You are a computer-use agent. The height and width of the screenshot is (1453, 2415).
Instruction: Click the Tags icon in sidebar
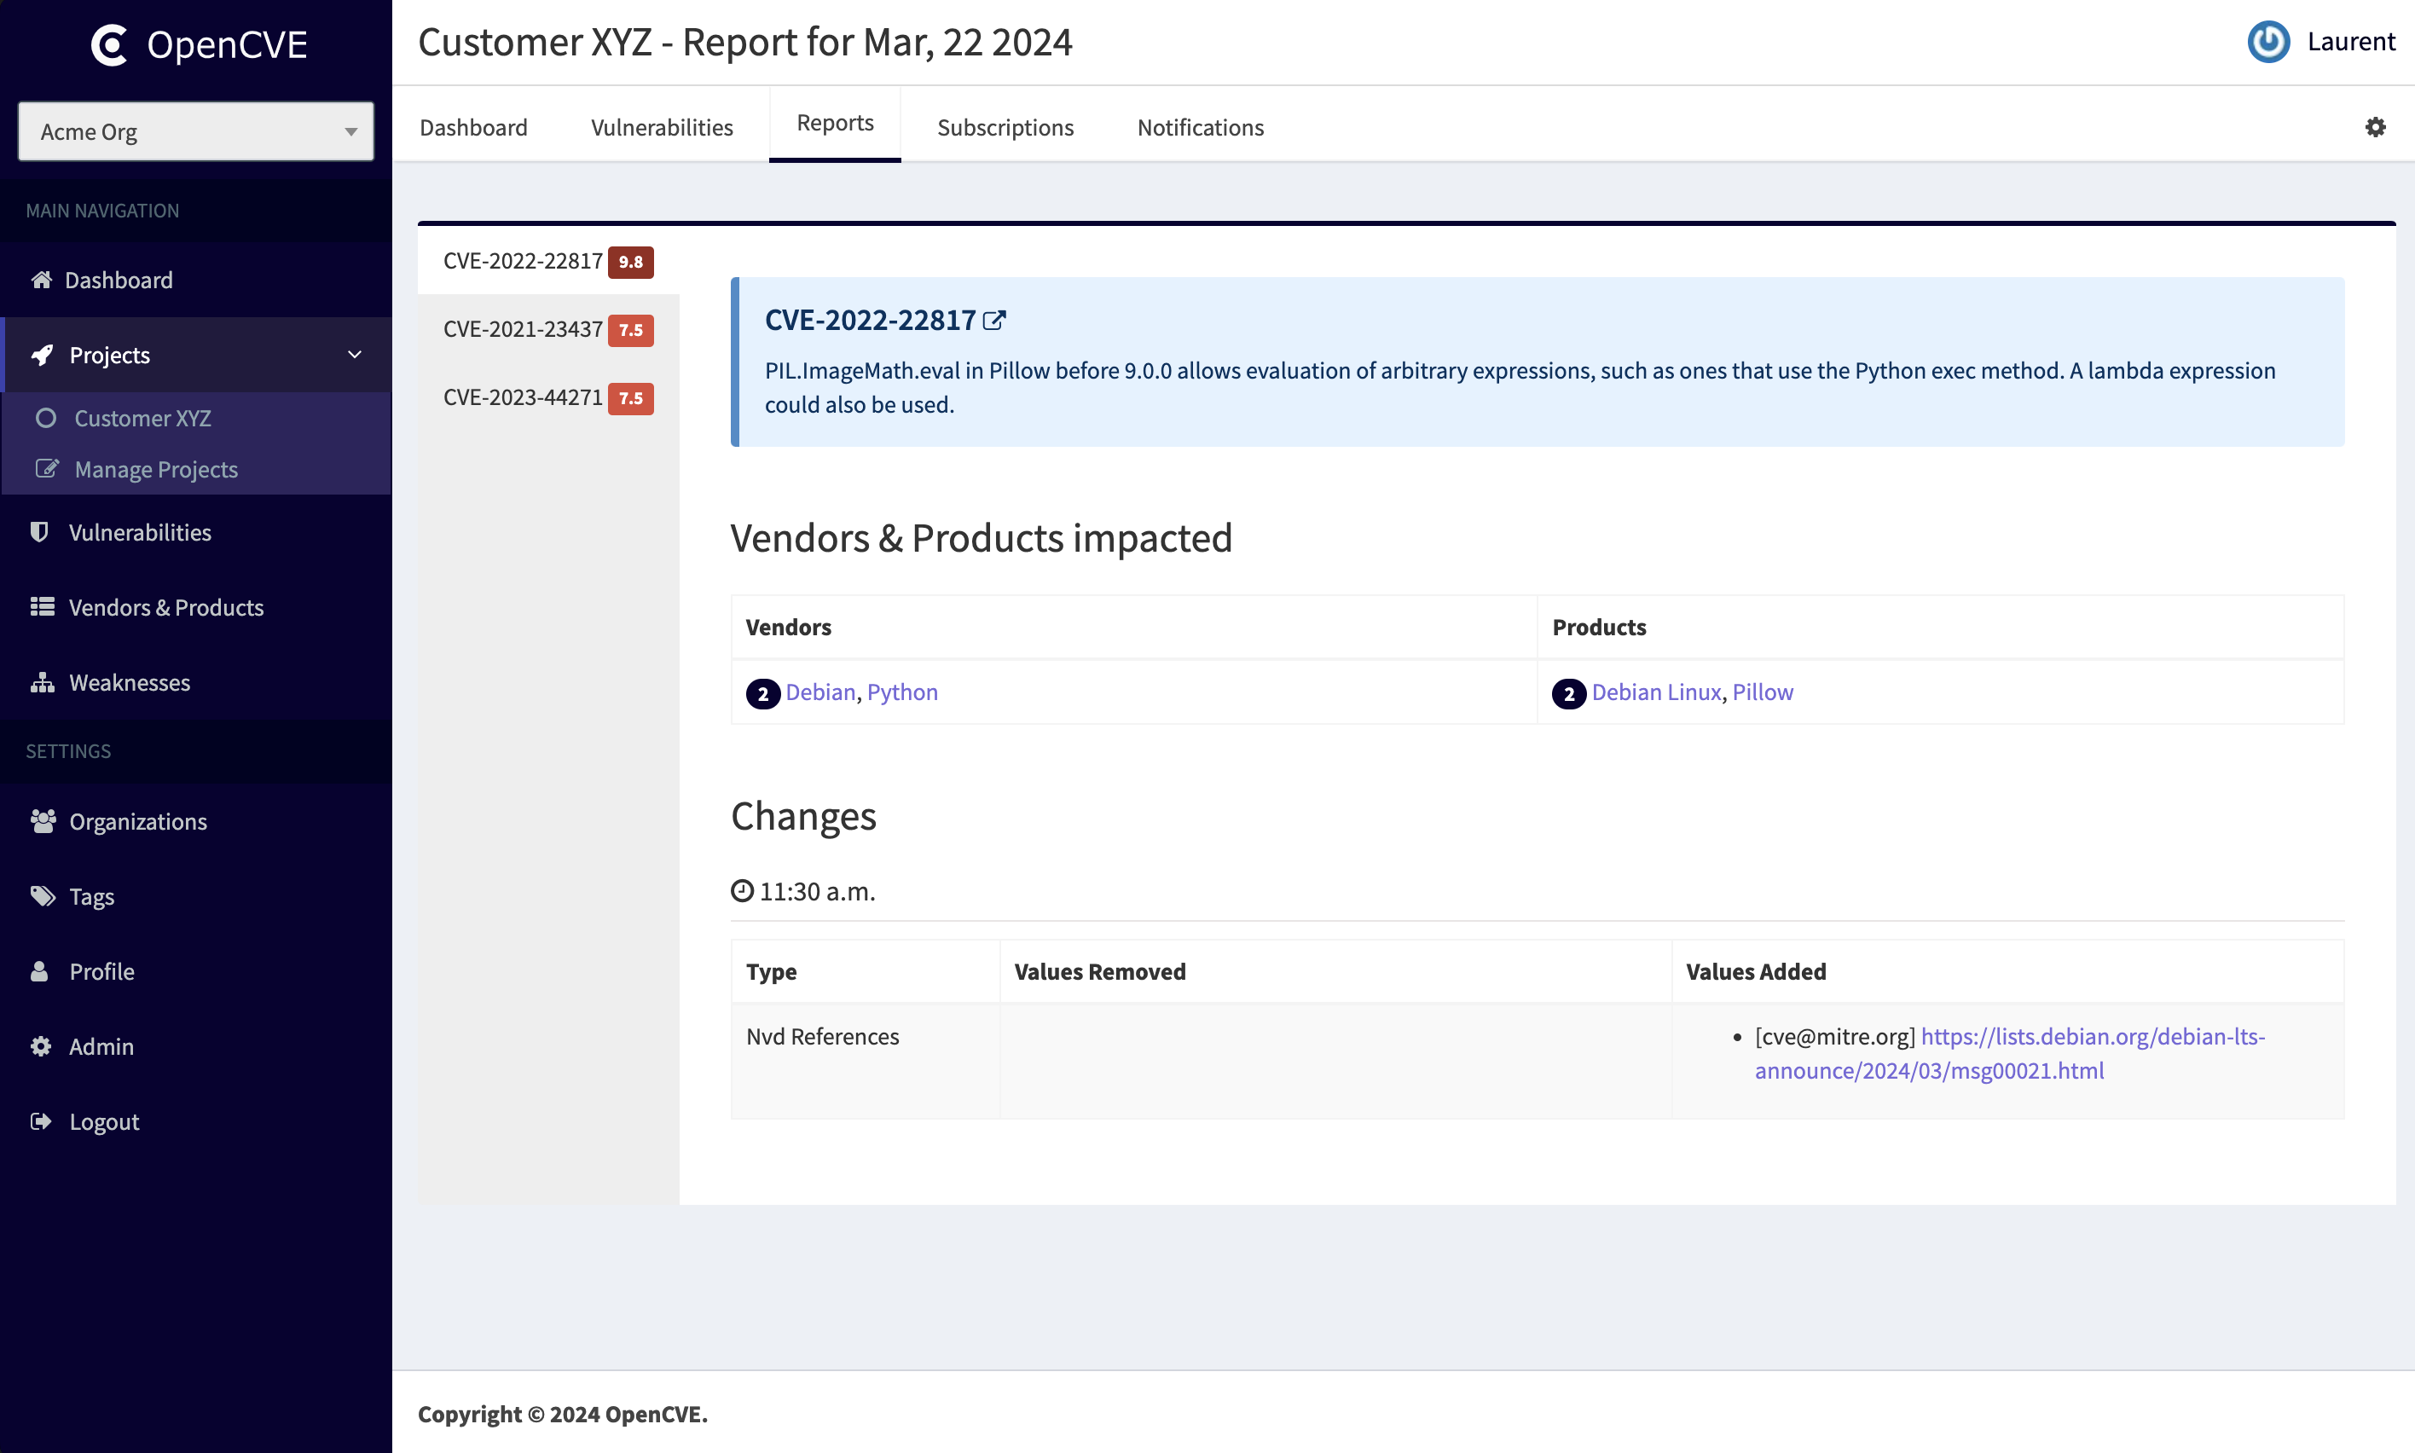point(43,896)
